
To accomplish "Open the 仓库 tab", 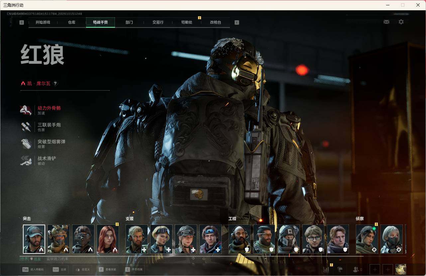I will point(72,22).
